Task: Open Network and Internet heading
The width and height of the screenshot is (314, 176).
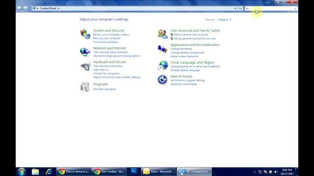Action: 109,48
